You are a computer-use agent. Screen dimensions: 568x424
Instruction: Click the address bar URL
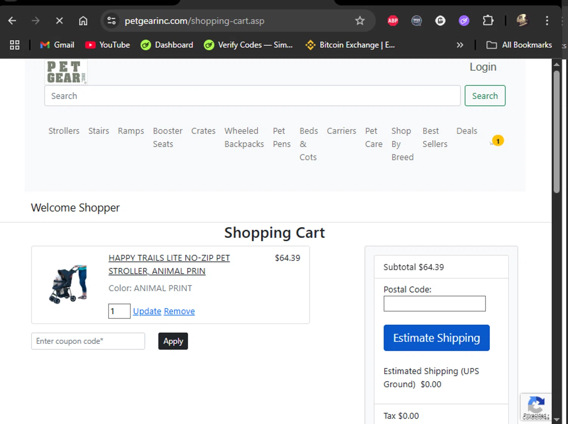coord(195,21)
